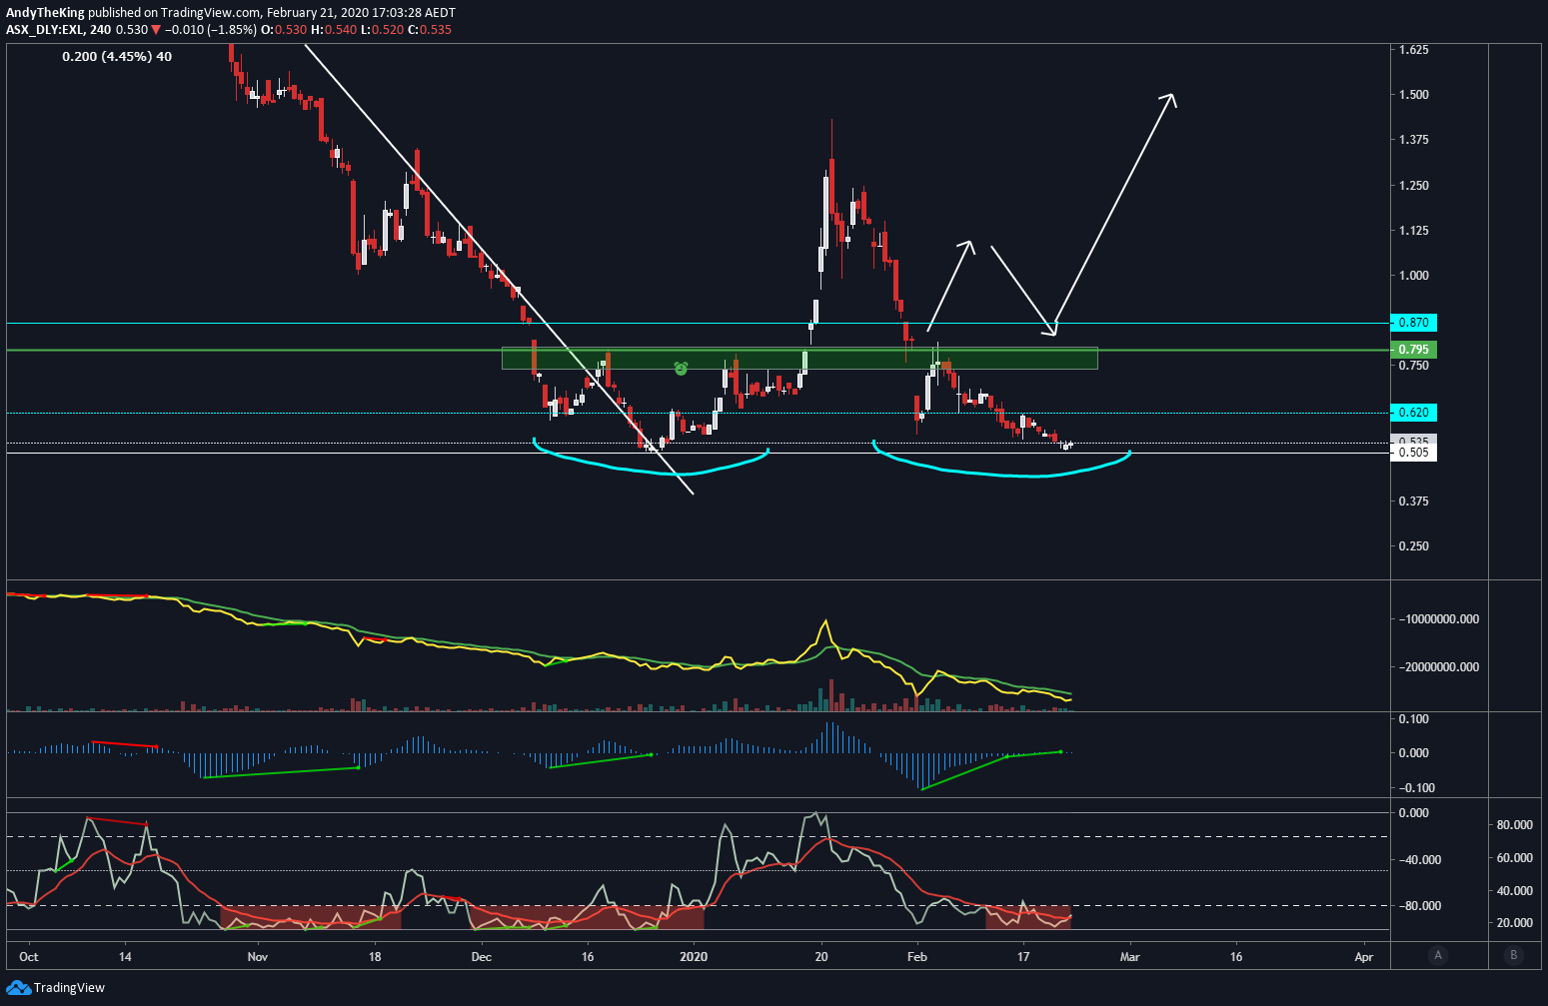Click the 1.000 price axis value
Image resolution: width=1548 pixels, height=1006 pixels.
point(1414,276)
